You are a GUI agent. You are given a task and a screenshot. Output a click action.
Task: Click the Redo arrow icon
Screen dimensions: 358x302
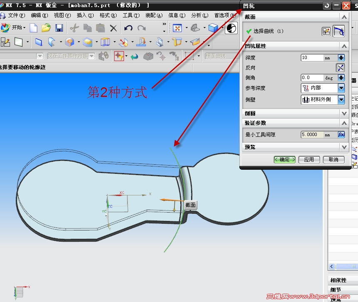[x=142, y=28]
